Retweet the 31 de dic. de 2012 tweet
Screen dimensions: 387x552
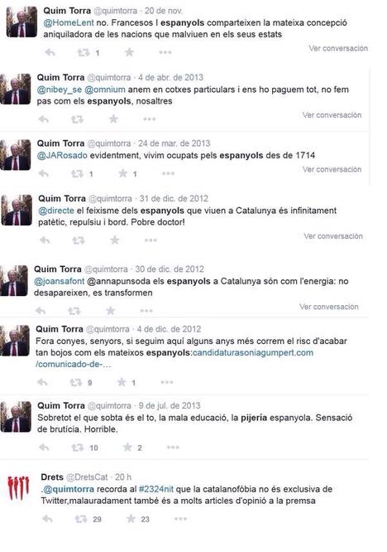tap(79, 240)
